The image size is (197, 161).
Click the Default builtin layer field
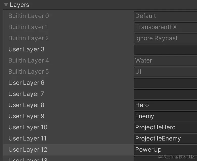(x=165, y=16)
